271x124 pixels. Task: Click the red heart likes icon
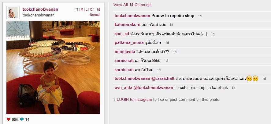9,119
